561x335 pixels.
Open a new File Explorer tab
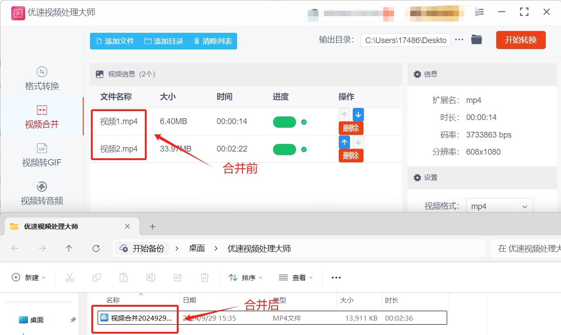[153, 226]
